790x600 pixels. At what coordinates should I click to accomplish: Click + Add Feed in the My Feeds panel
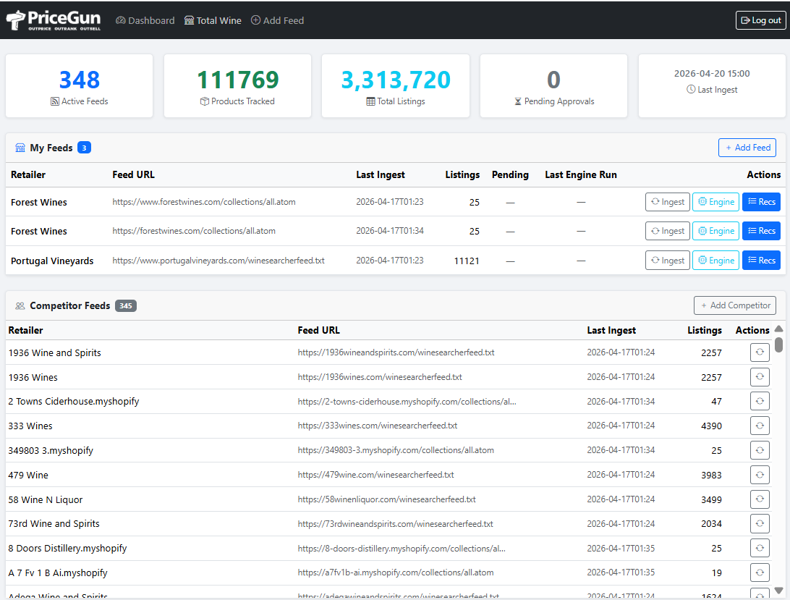(x=747, y=147)
